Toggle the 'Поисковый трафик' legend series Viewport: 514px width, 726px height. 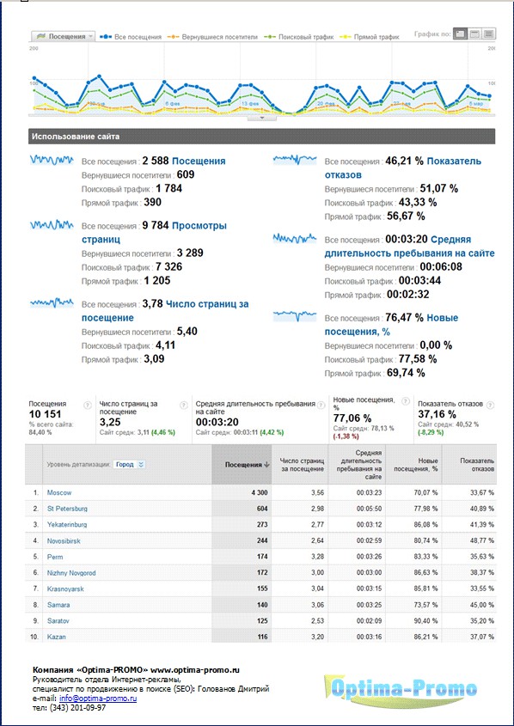298,37
